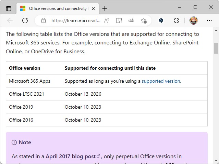Viewport: 219px width, 164px height.
Task: Click the scrollbar up arrow
Action: point(216,30)
